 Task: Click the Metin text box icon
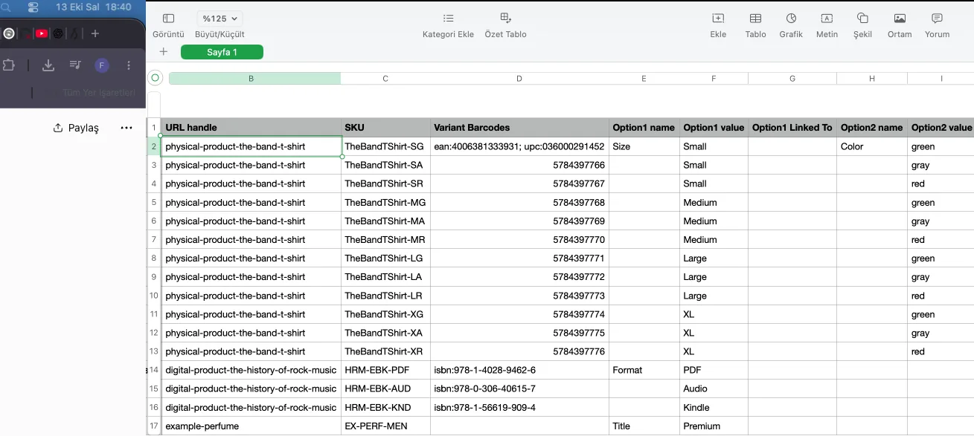(827, 19)
